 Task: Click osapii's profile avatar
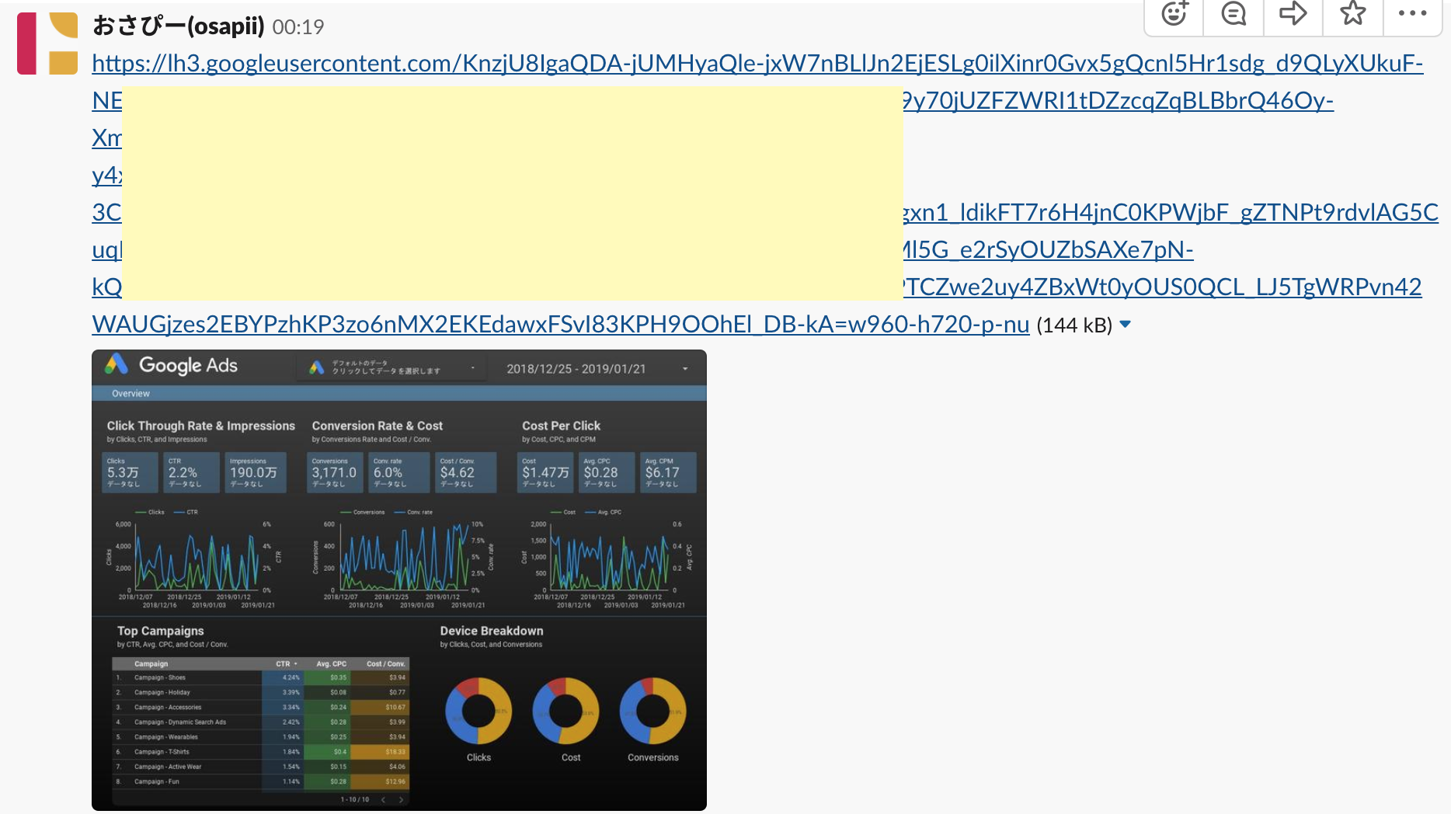tap(47, 43)
